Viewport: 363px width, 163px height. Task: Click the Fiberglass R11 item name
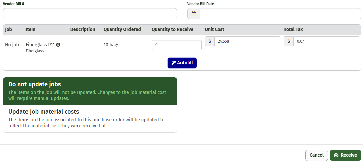pos(40,45)
